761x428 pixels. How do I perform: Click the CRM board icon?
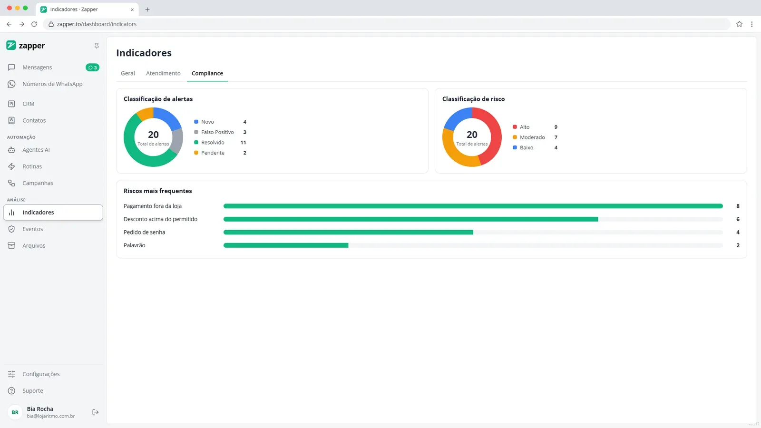tap(11, 104)
